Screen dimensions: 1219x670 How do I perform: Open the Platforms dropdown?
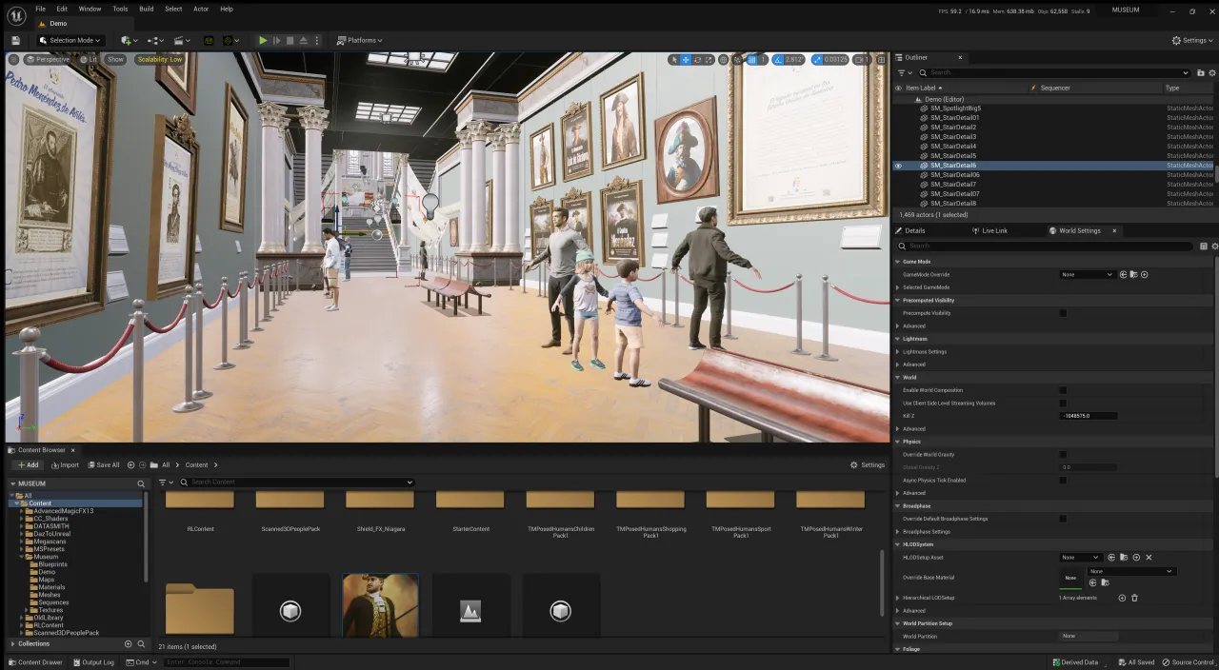click(x=360, y=40)
